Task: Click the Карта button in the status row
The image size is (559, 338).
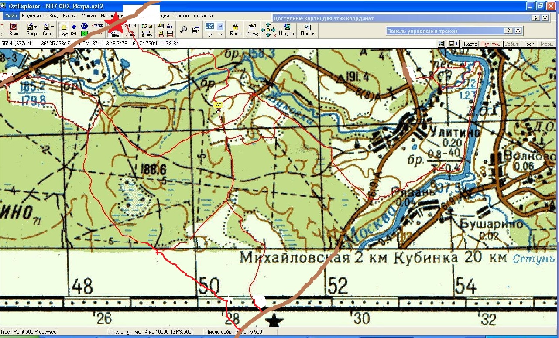Action: tap(470, 44)
